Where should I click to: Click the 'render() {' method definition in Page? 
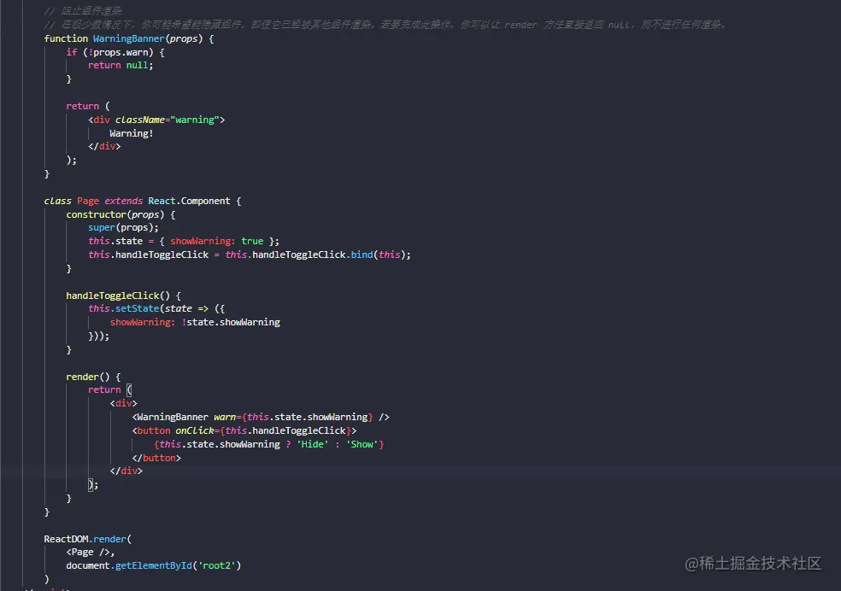pos(93,377)
